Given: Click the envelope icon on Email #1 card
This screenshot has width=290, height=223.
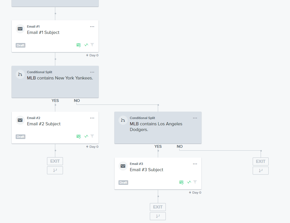Looking at the screenshot, I should pos(20,29).
